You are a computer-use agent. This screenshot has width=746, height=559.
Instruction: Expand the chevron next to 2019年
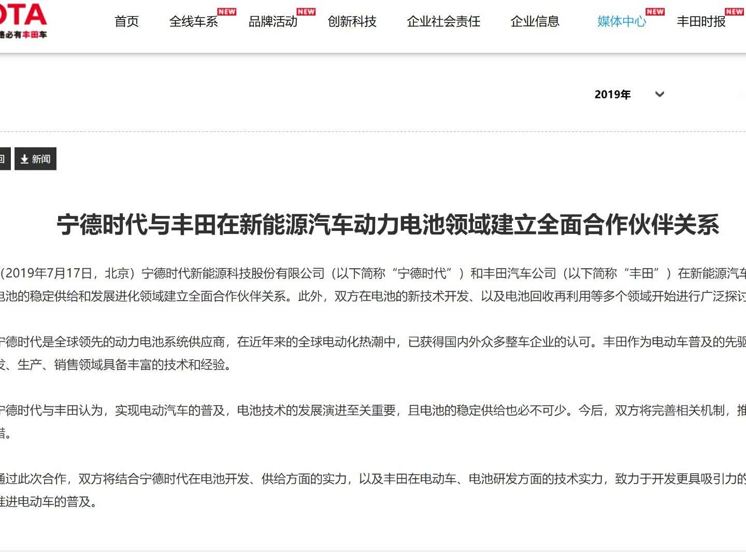pos(659,94)
